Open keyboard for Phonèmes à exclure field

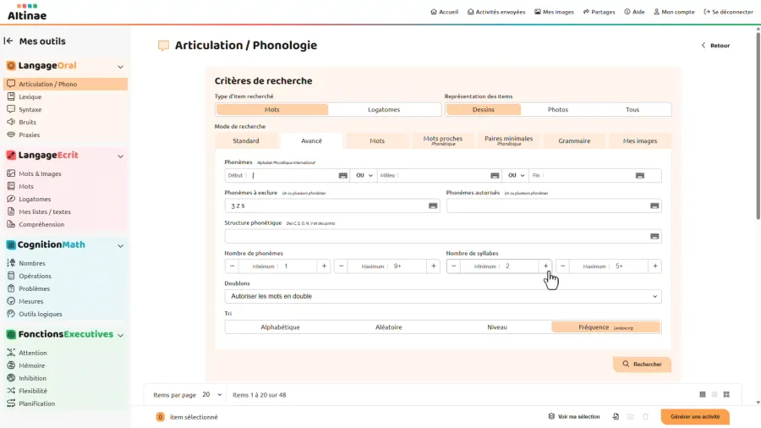pyautogui.click(x=433, y=206)
